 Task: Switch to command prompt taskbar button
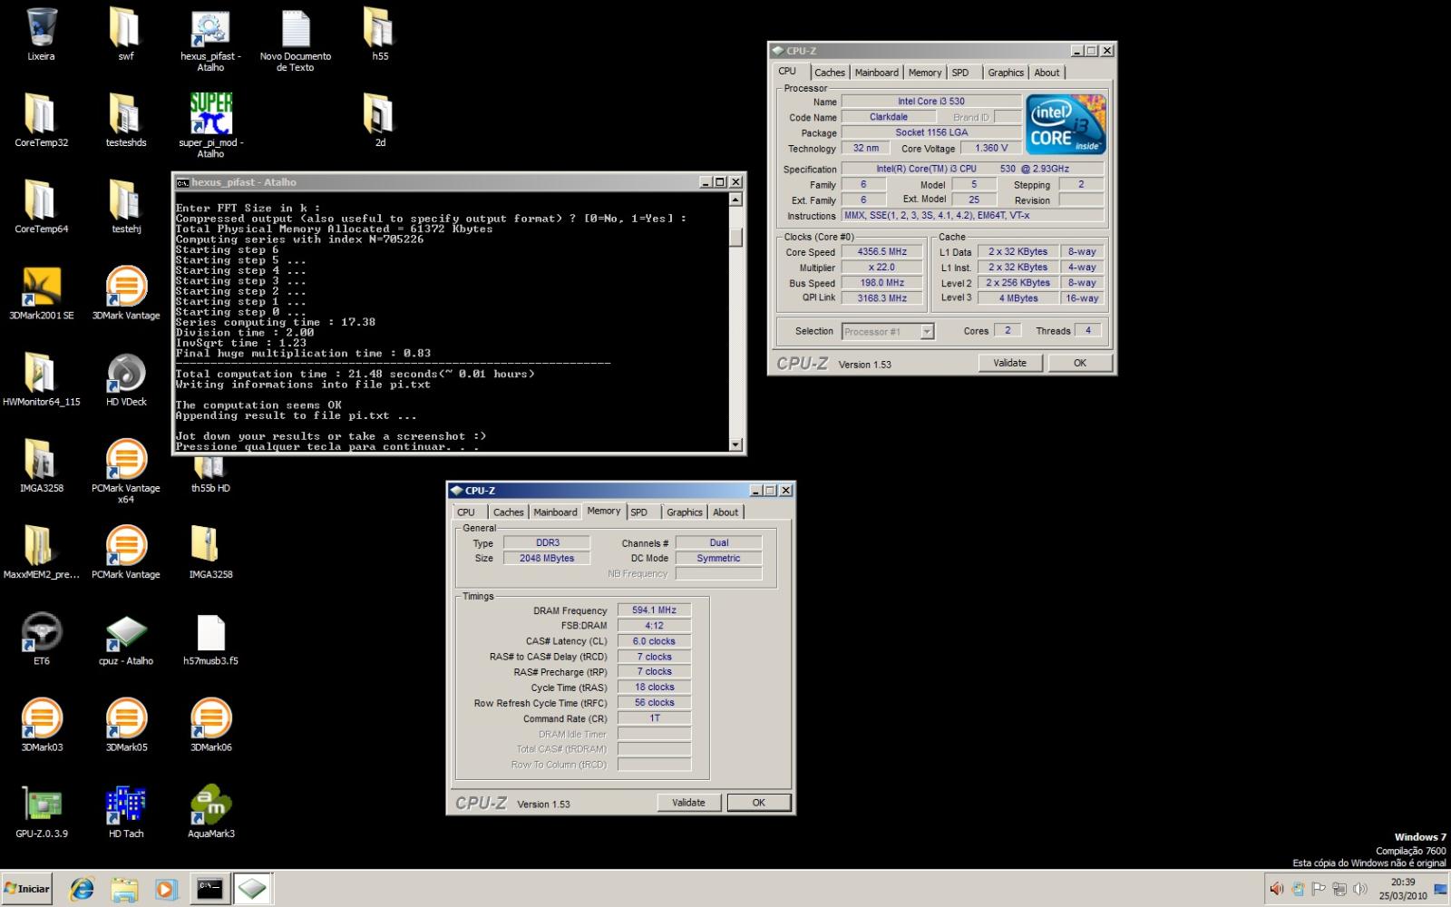click(x=209, y=889)
